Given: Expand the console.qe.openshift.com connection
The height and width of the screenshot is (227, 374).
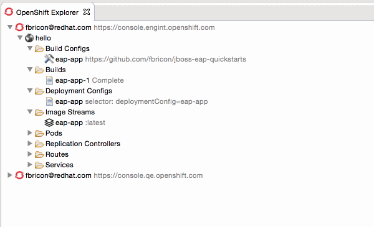Looking at the screenshot, I should [x=10, y=175].
